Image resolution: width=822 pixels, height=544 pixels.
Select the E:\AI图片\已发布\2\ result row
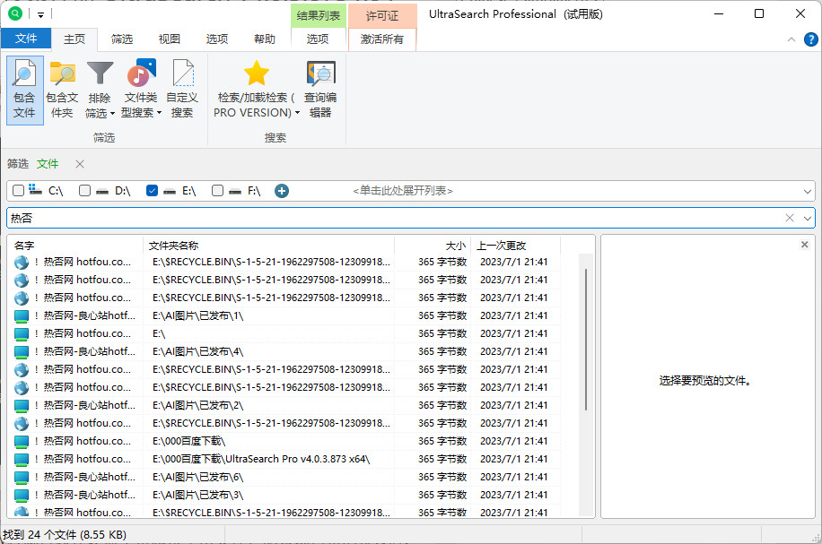(x=284, y=405)
